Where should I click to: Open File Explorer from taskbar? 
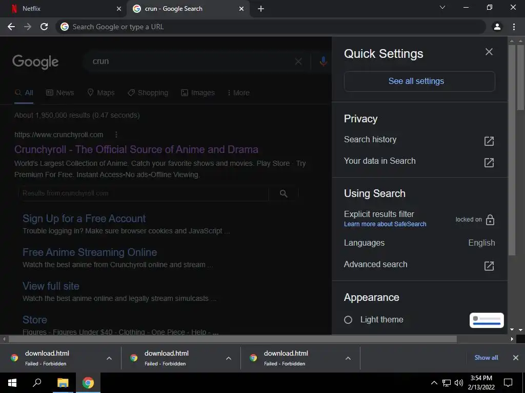click(x=63, y=383)
